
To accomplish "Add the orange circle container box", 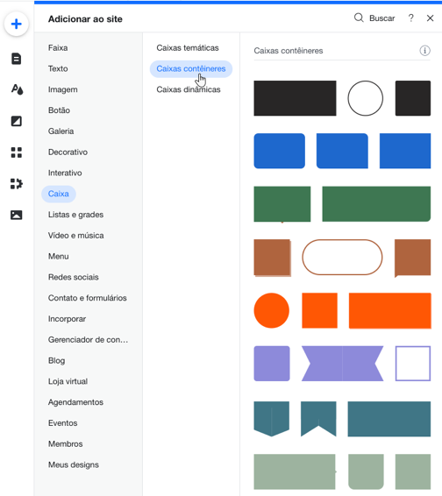I will [x=271, y=310].
